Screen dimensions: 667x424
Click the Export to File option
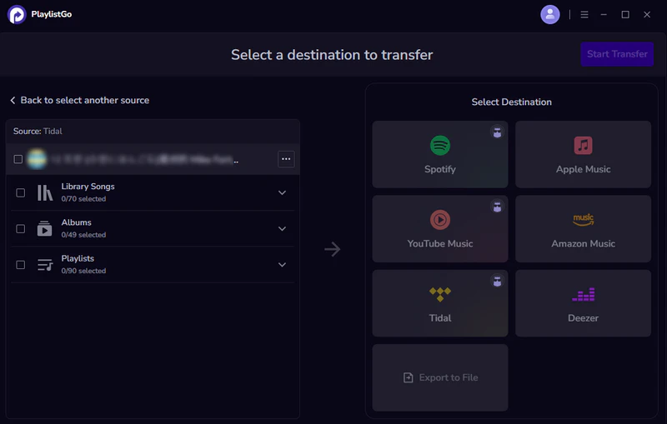[440, 377]
